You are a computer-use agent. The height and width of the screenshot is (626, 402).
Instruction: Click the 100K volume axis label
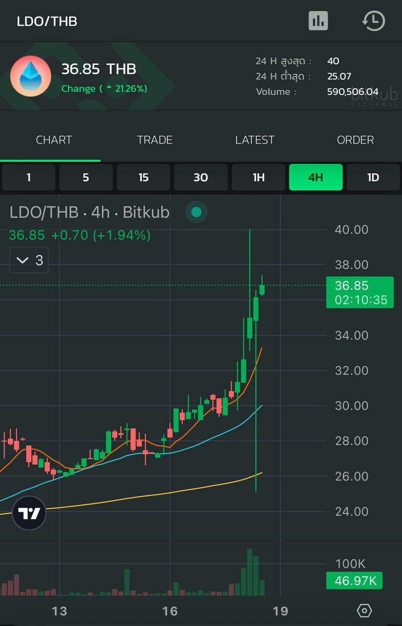[x=350, y=564]
